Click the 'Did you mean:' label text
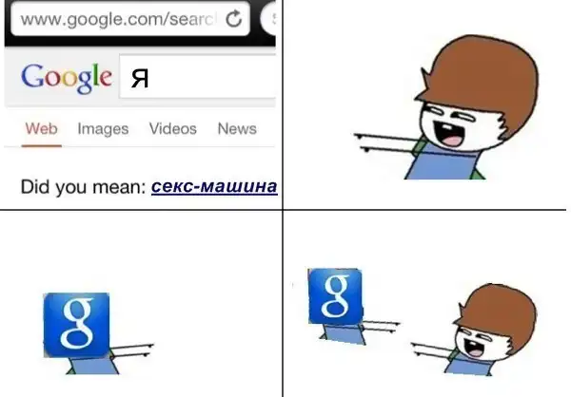The height and width of the screenshot is (397, 571). point(83,187)
